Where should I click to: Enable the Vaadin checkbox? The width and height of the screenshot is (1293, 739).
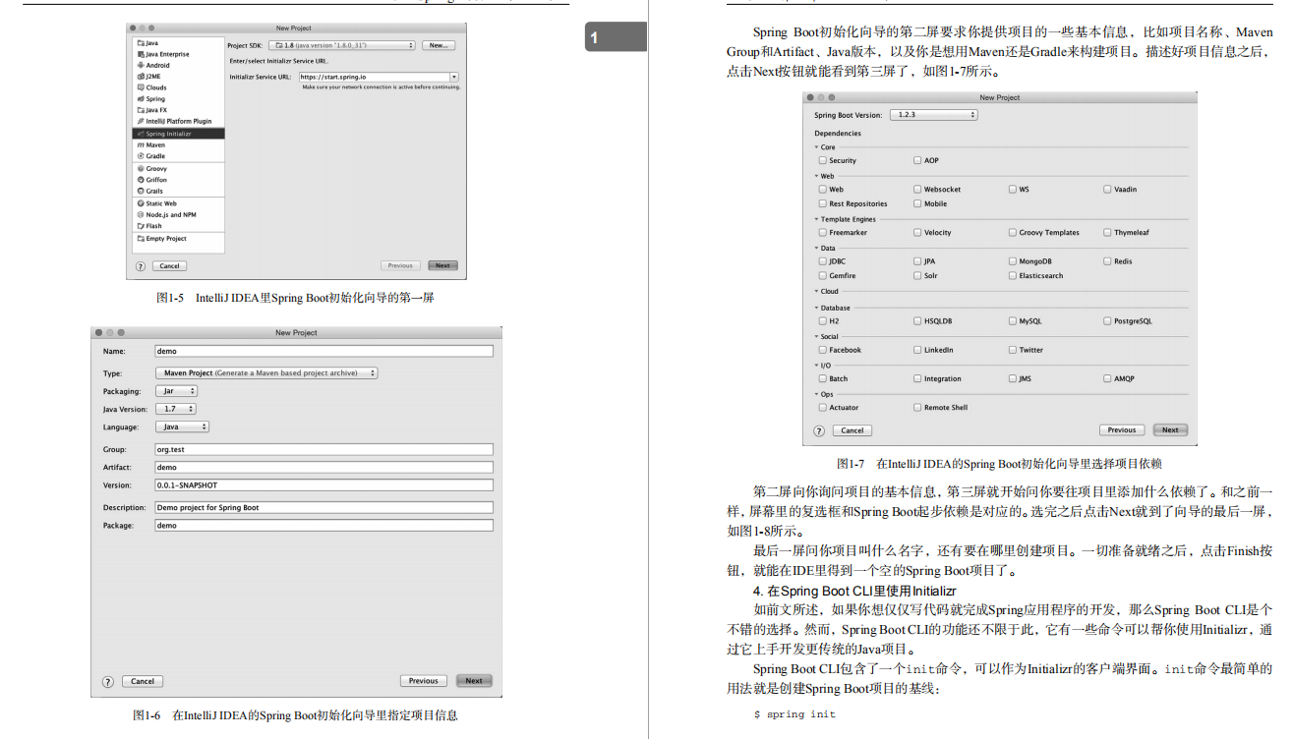pyautogui.click(x=1107, y=189)
